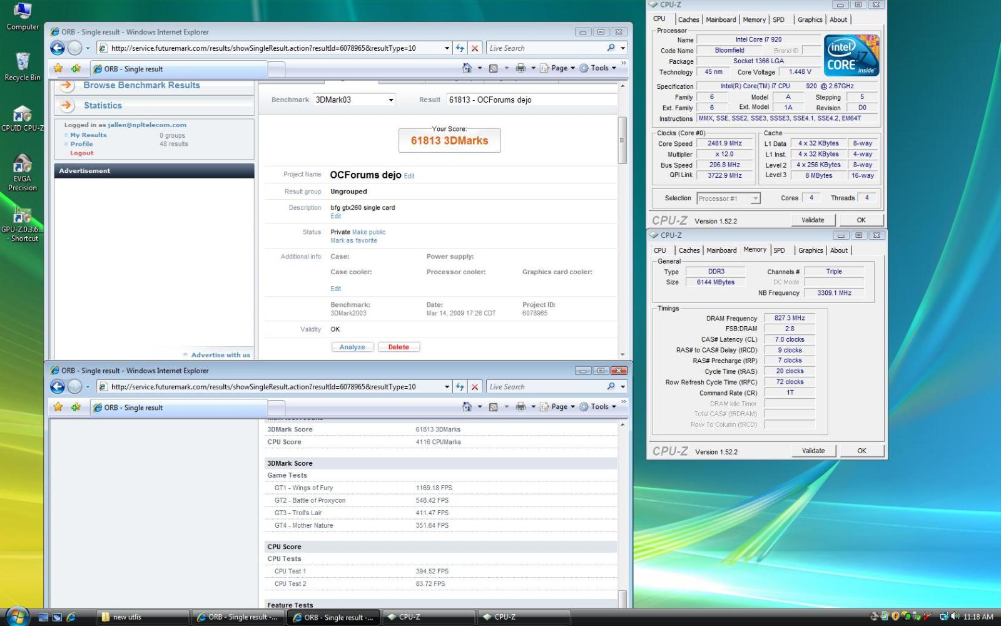Open search provider dropdown in upper IE
The height and width of the screenshot is (626, 1001).
[622, 48]
